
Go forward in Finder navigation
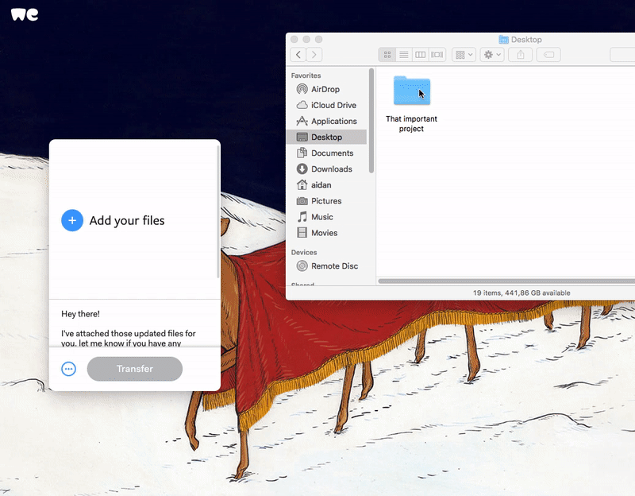point(315,55)
